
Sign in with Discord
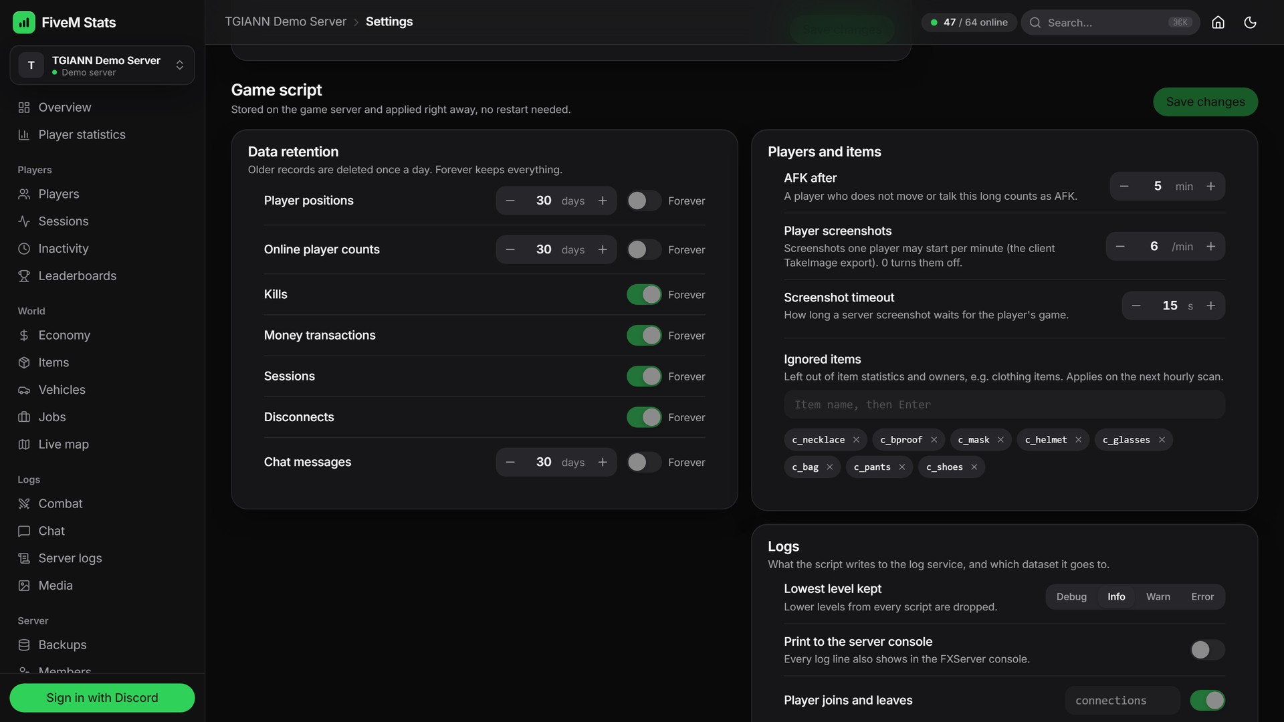pyautogui.click(x=102, y=698)
